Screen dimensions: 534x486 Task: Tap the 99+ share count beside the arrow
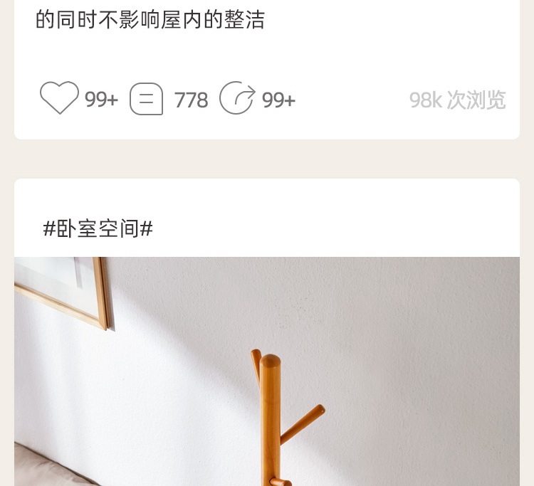(278, 100)
